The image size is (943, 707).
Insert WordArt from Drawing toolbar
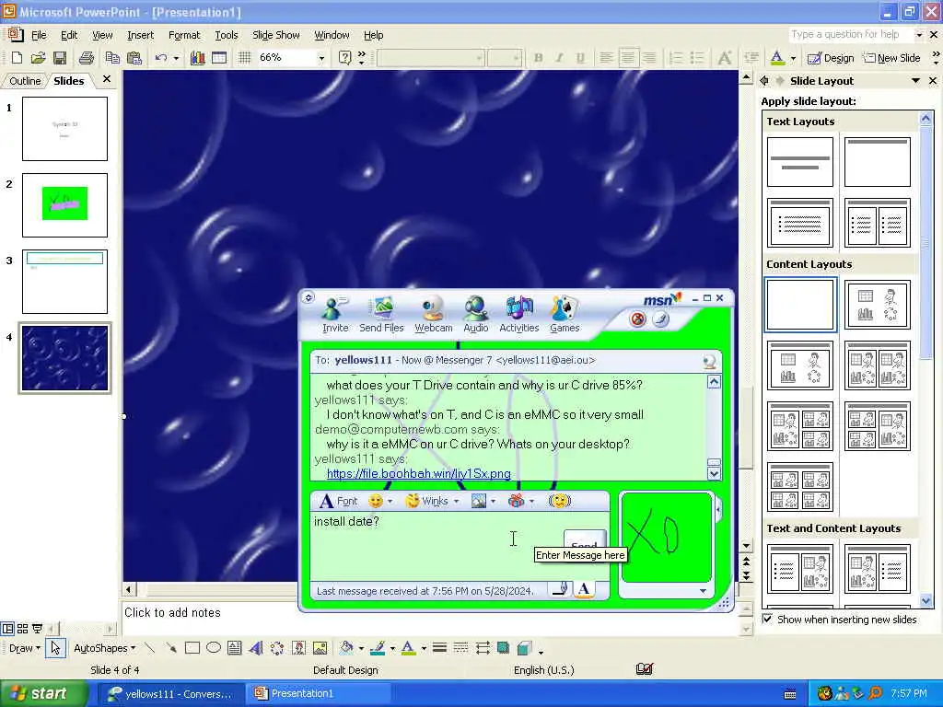click(256, 648)
